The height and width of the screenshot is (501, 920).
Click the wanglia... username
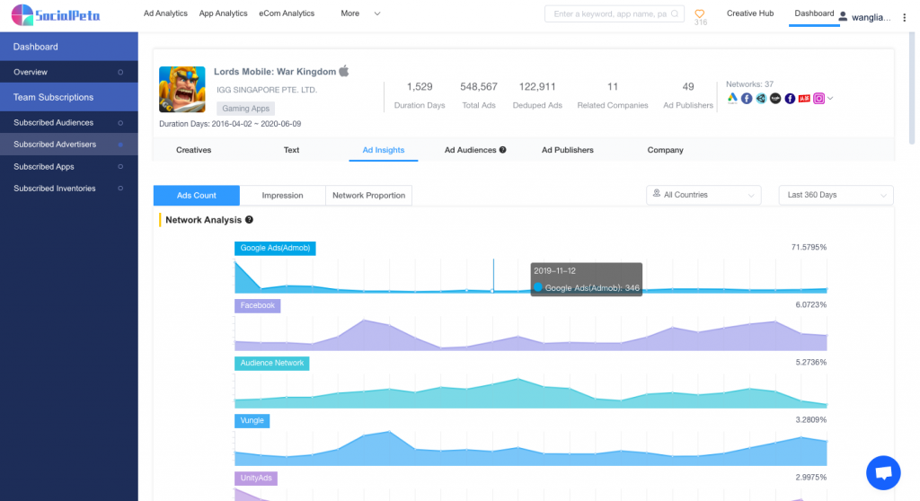[871, 18]
